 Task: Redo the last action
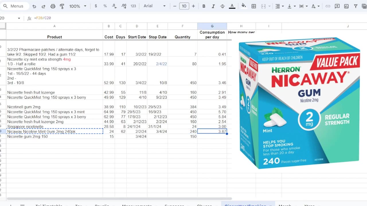[43, 6]
